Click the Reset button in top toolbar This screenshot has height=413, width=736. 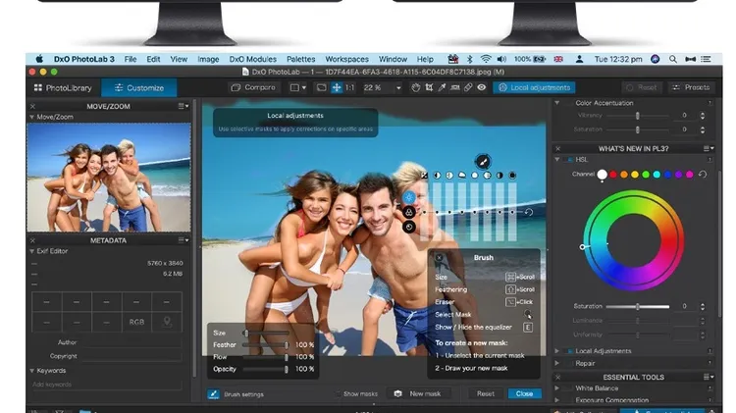(x=642, y=87)
